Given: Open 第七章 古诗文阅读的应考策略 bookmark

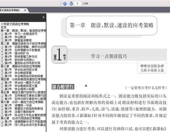Looking at the screenshot, I should [x=21, y=118].
